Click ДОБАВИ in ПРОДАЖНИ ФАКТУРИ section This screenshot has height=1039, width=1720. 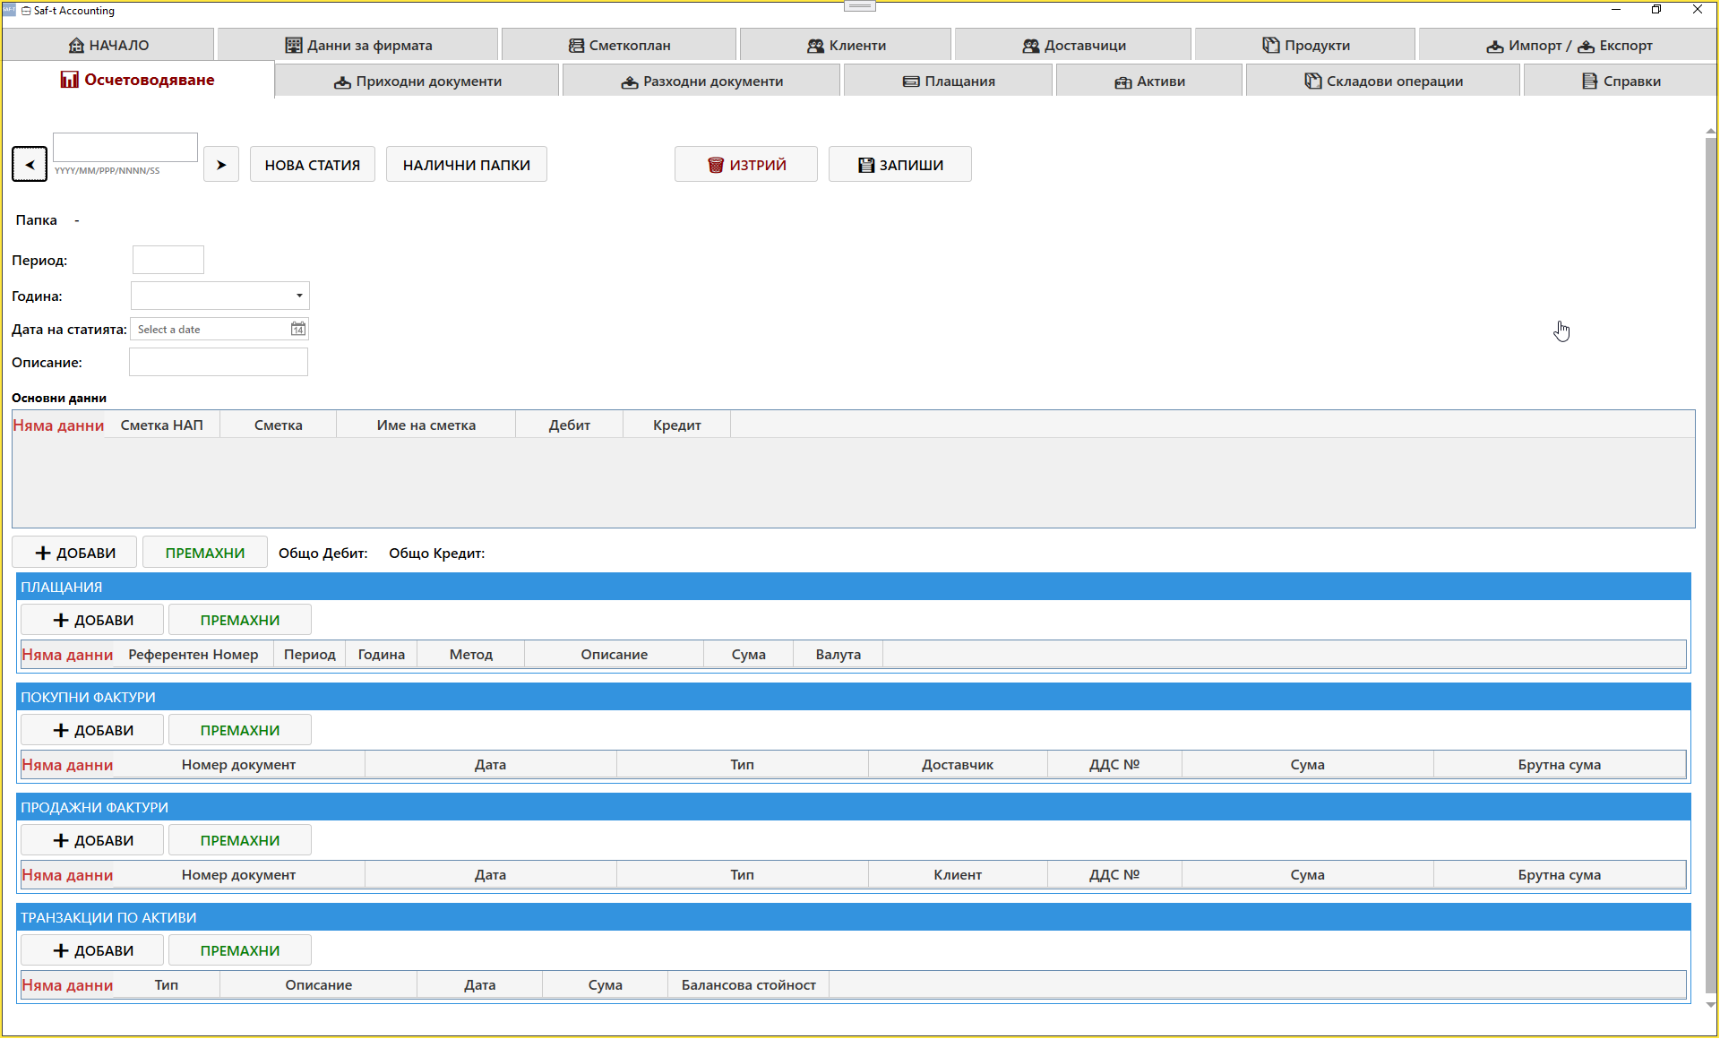(x=92, y=840)
